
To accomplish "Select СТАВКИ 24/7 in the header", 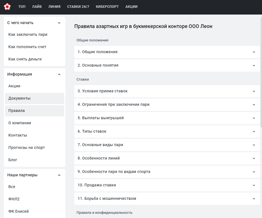I will point(78,6).
